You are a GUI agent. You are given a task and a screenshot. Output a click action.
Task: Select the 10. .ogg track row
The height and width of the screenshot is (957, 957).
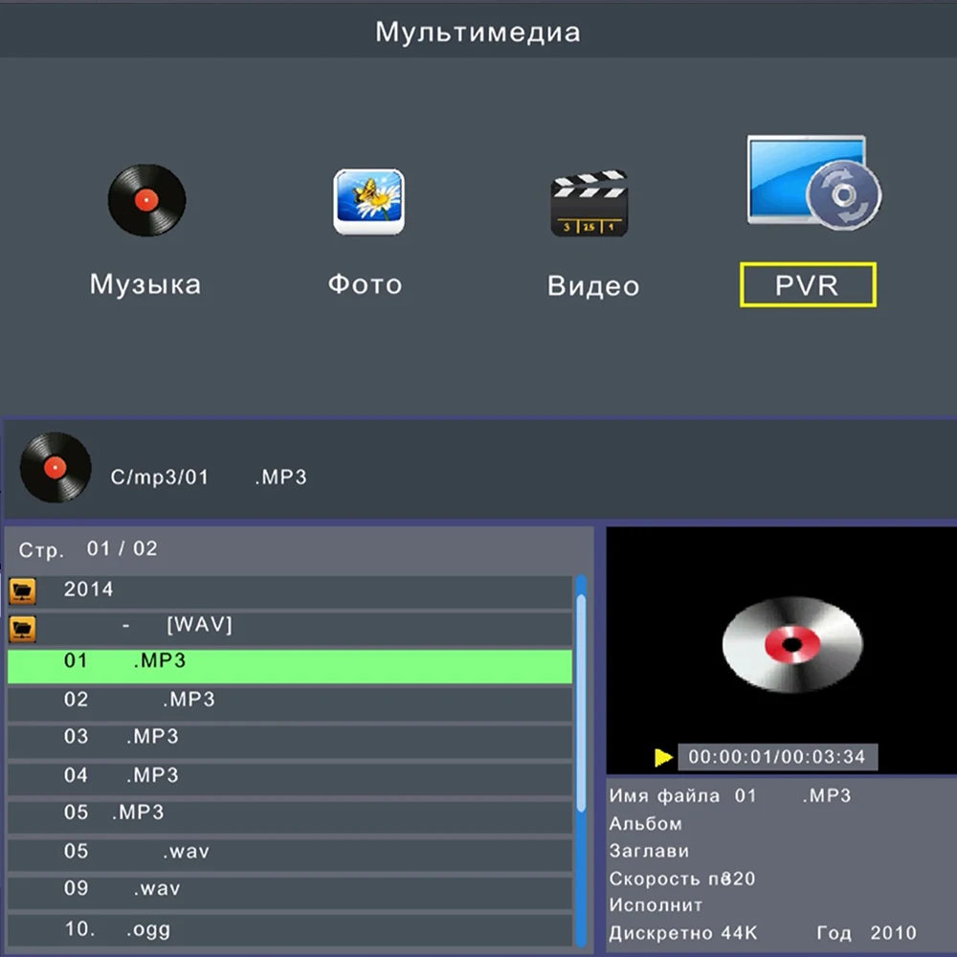[x=290, y=931]
